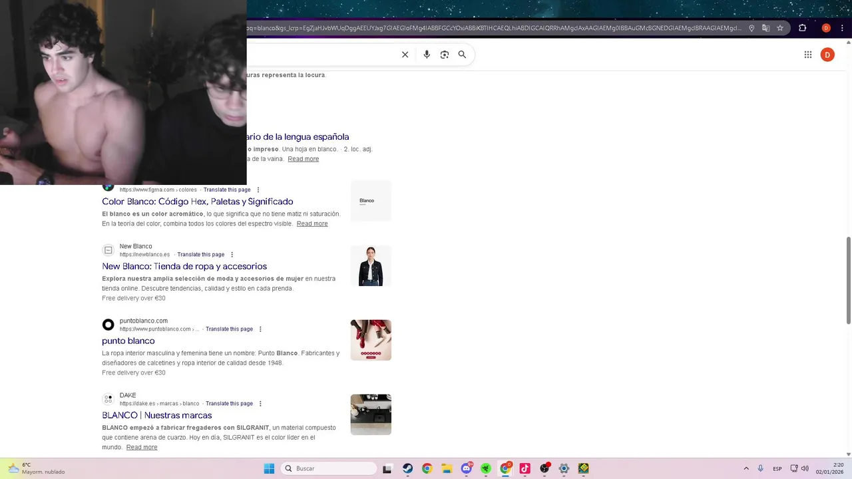This screenshot has width=852, height=479.
Task: Open the Google apps grid
Action: [808, 55]
